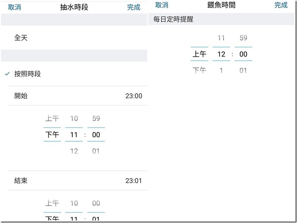Pick minute 01 in 餵魚時間 picker
Image resolution: width=297 pixels, height=223 pixels.
pos(243,70)
